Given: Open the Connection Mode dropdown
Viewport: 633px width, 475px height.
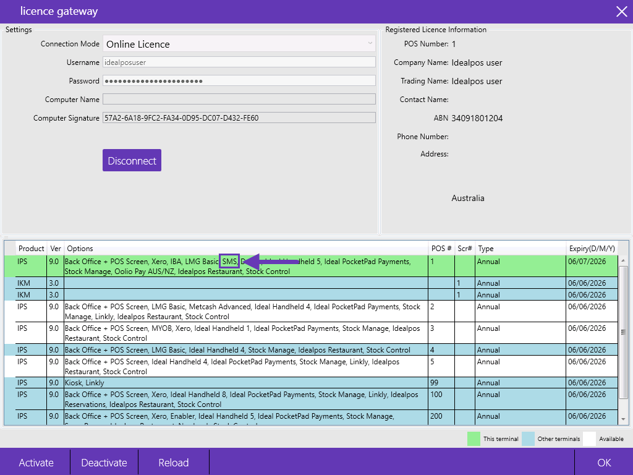Looking at the screenshot, I should coord(239,44).
